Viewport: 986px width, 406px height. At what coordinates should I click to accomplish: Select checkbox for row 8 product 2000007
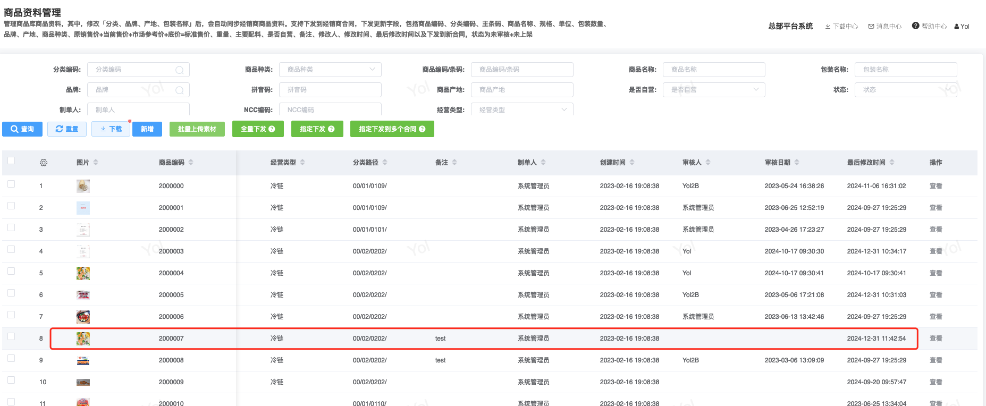tap(11, 337)
